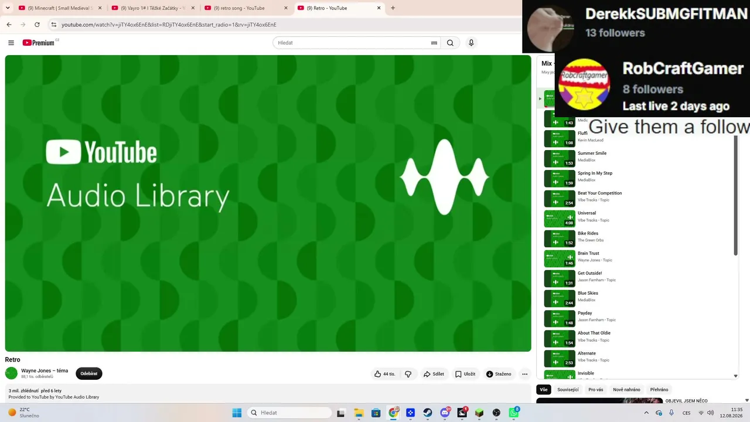750x422 pixels.
Task: Save the video with Uložit
Action: pos(465,374)
